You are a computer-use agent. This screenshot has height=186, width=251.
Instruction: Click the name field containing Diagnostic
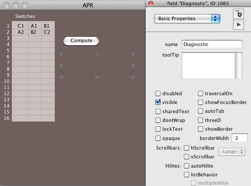click(x=212, y=44)
